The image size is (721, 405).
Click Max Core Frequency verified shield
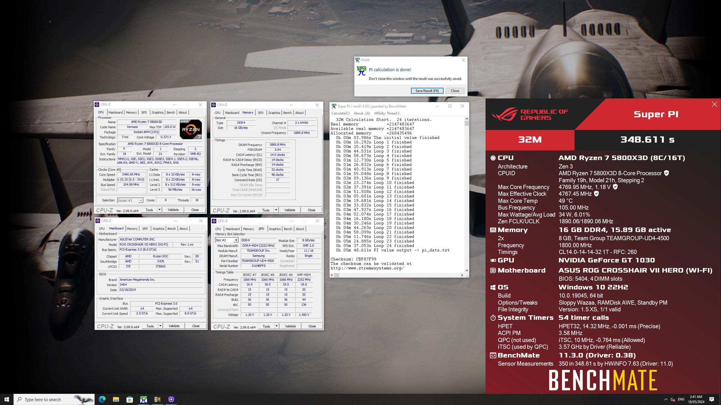point(615,187)
